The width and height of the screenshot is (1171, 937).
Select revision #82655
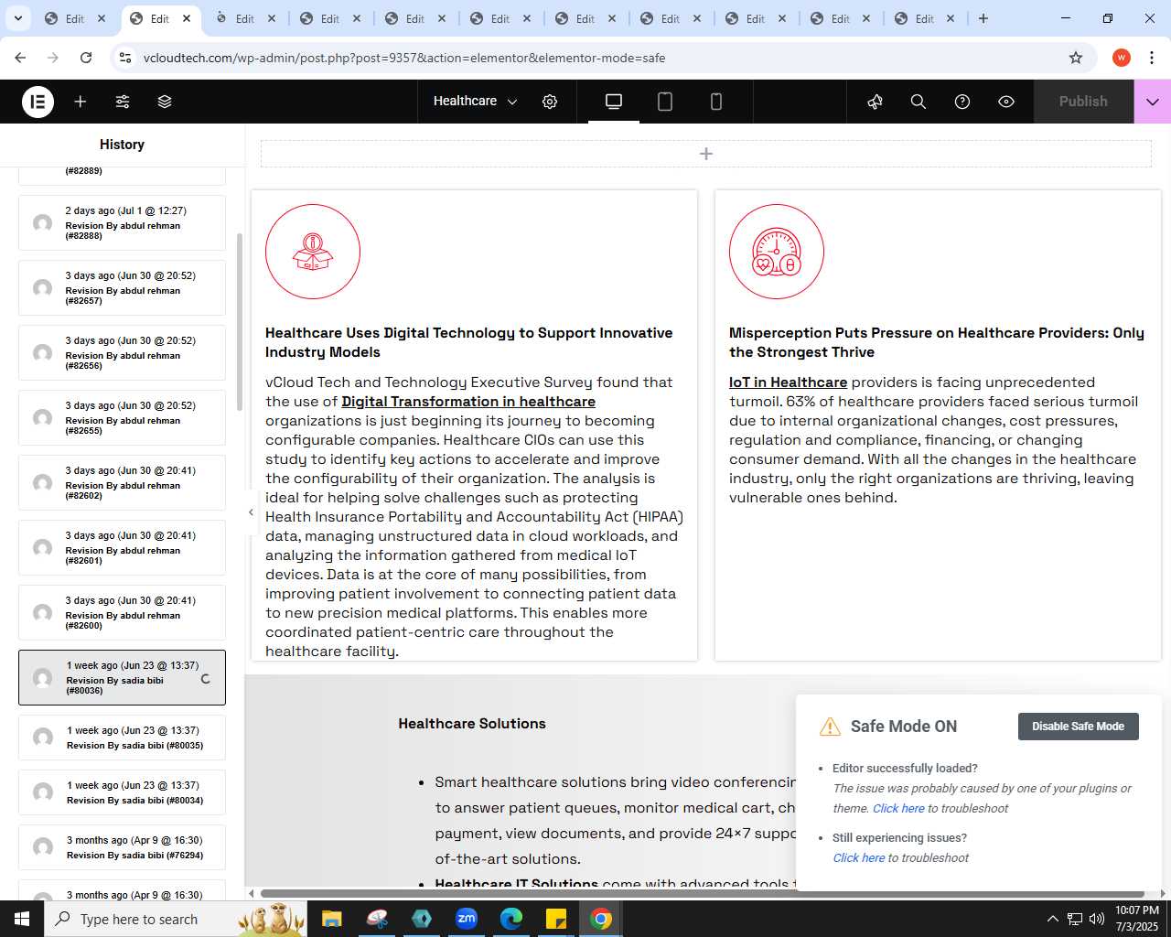point(122,417)
